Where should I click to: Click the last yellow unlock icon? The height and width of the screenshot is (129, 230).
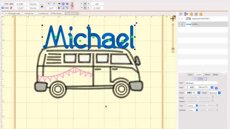(x=201, y=14)
